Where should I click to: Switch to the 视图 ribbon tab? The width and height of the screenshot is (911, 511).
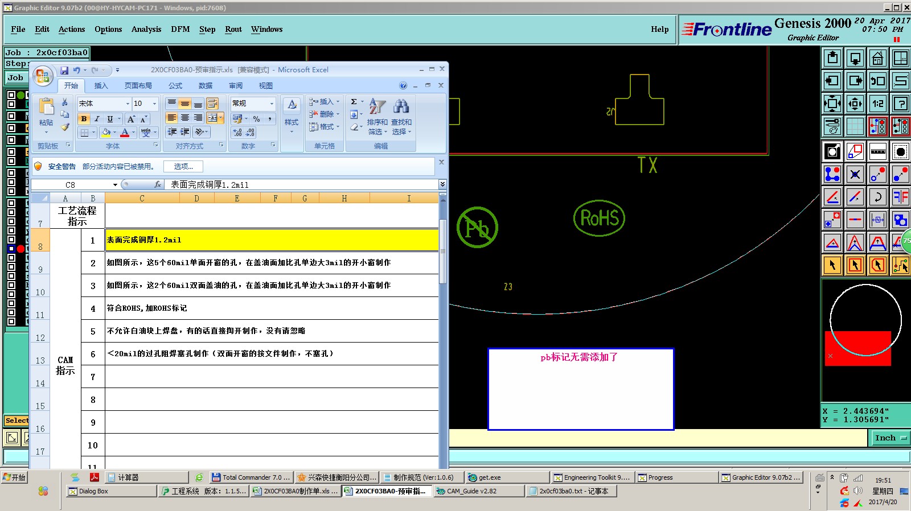tap(266, 86)
